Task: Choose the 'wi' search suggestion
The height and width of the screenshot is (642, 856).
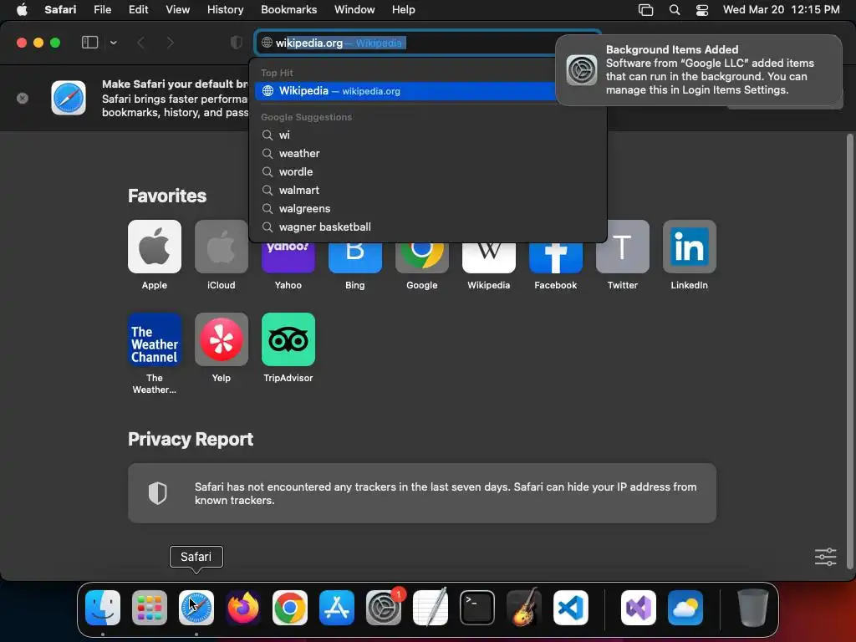Action: 429,135
